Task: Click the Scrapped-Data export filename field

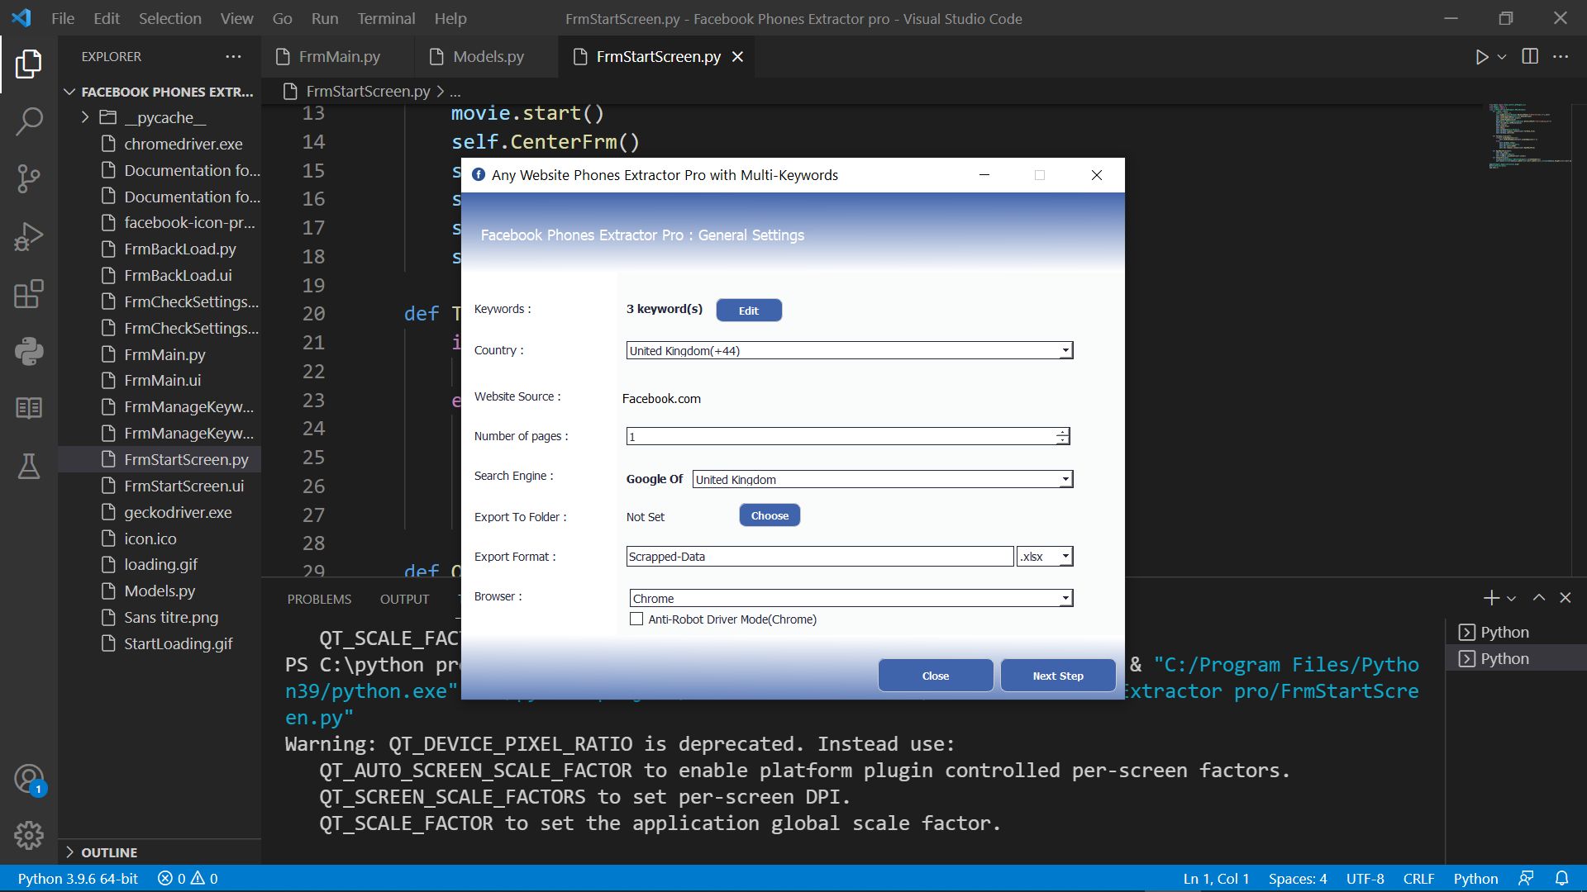Action: pos(820,557)
